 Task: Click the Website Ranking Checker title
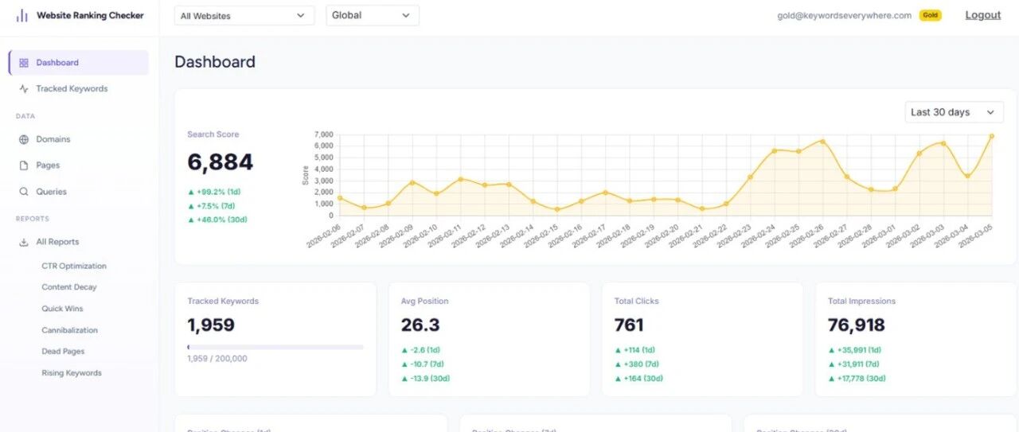[x=90, y=15]
